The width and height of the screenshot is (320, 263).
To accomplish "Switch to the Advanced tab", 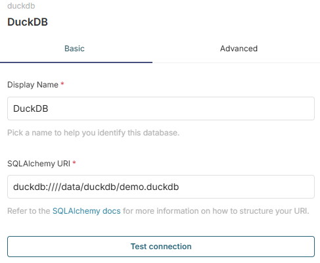I will [239, 49].
